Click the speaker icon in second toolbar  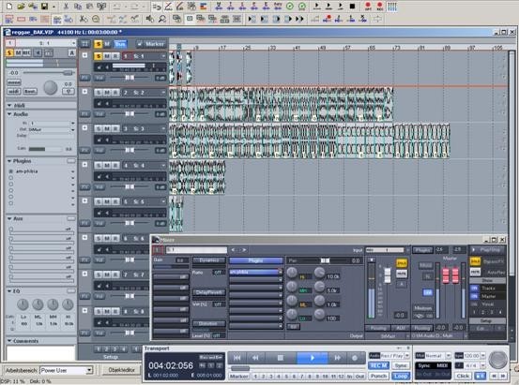[x=149, y=19]
